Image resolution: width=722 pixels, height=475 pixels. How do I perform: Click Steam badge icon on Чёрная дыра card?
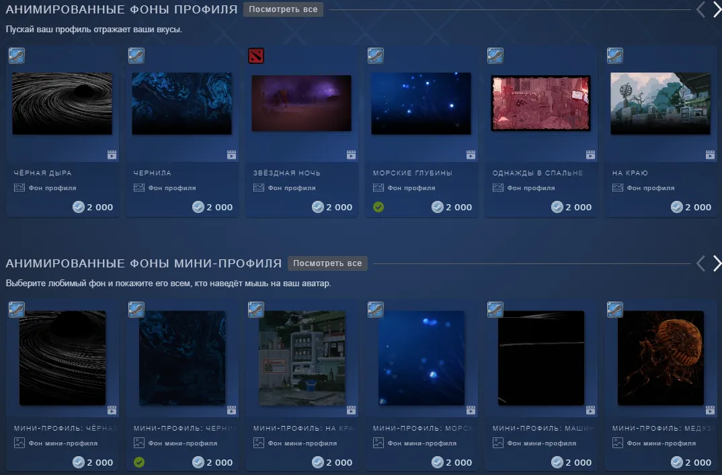[17, 56]
